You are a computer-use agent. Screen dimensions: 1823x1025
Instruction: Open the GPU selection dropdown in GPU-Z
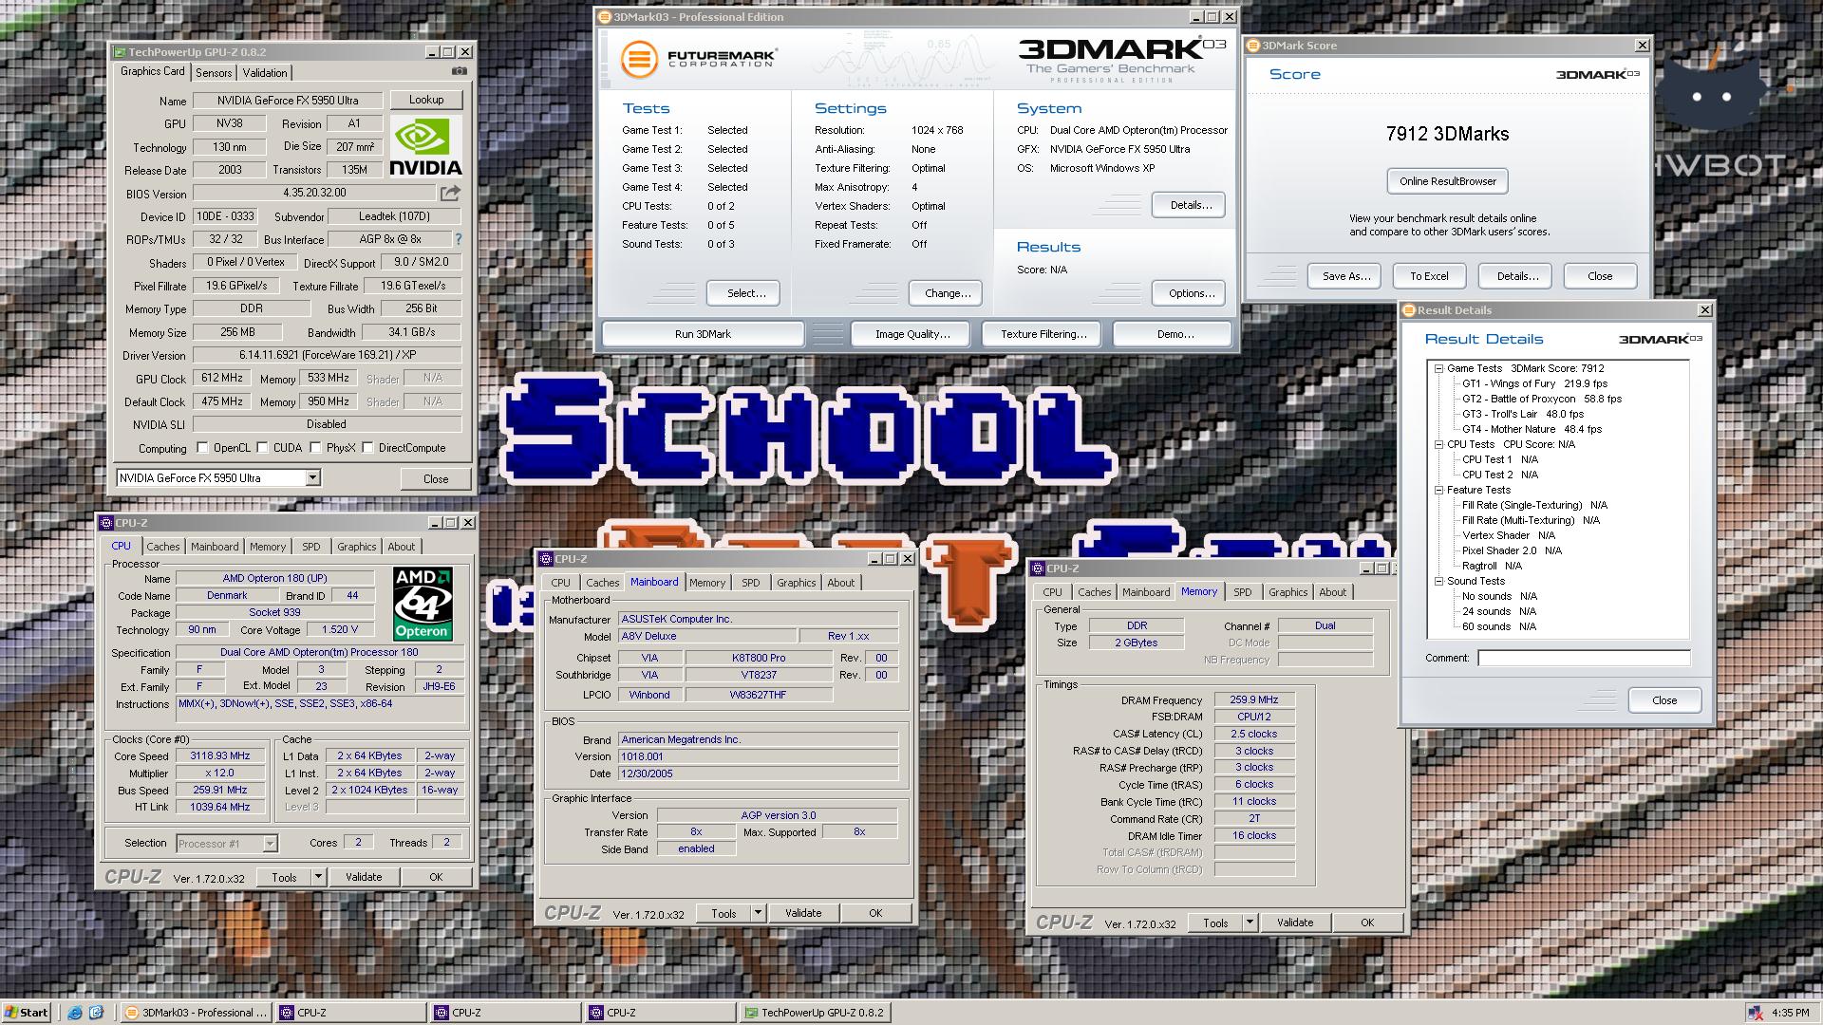point(312,478)
